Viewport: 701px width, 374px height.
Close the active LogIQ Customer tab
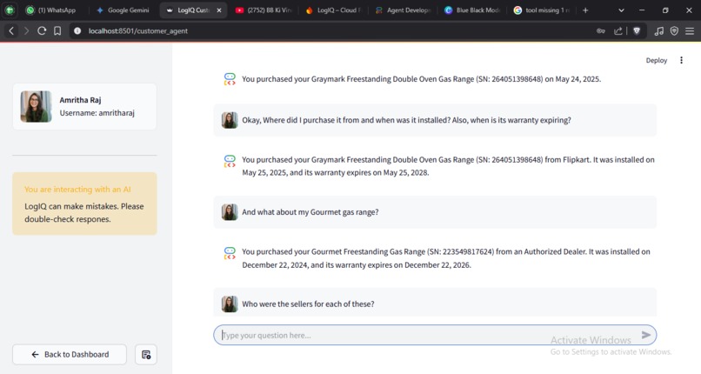219,10
